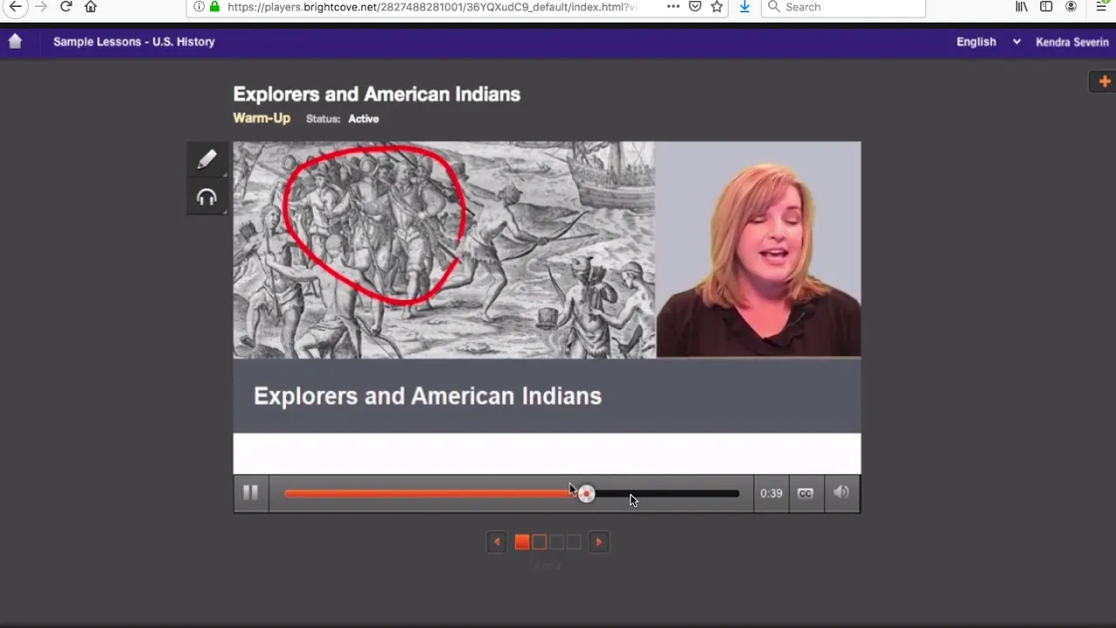Click the Pocket save icon in address bar
1116x628 pixels.
click(x=695, y=7)
